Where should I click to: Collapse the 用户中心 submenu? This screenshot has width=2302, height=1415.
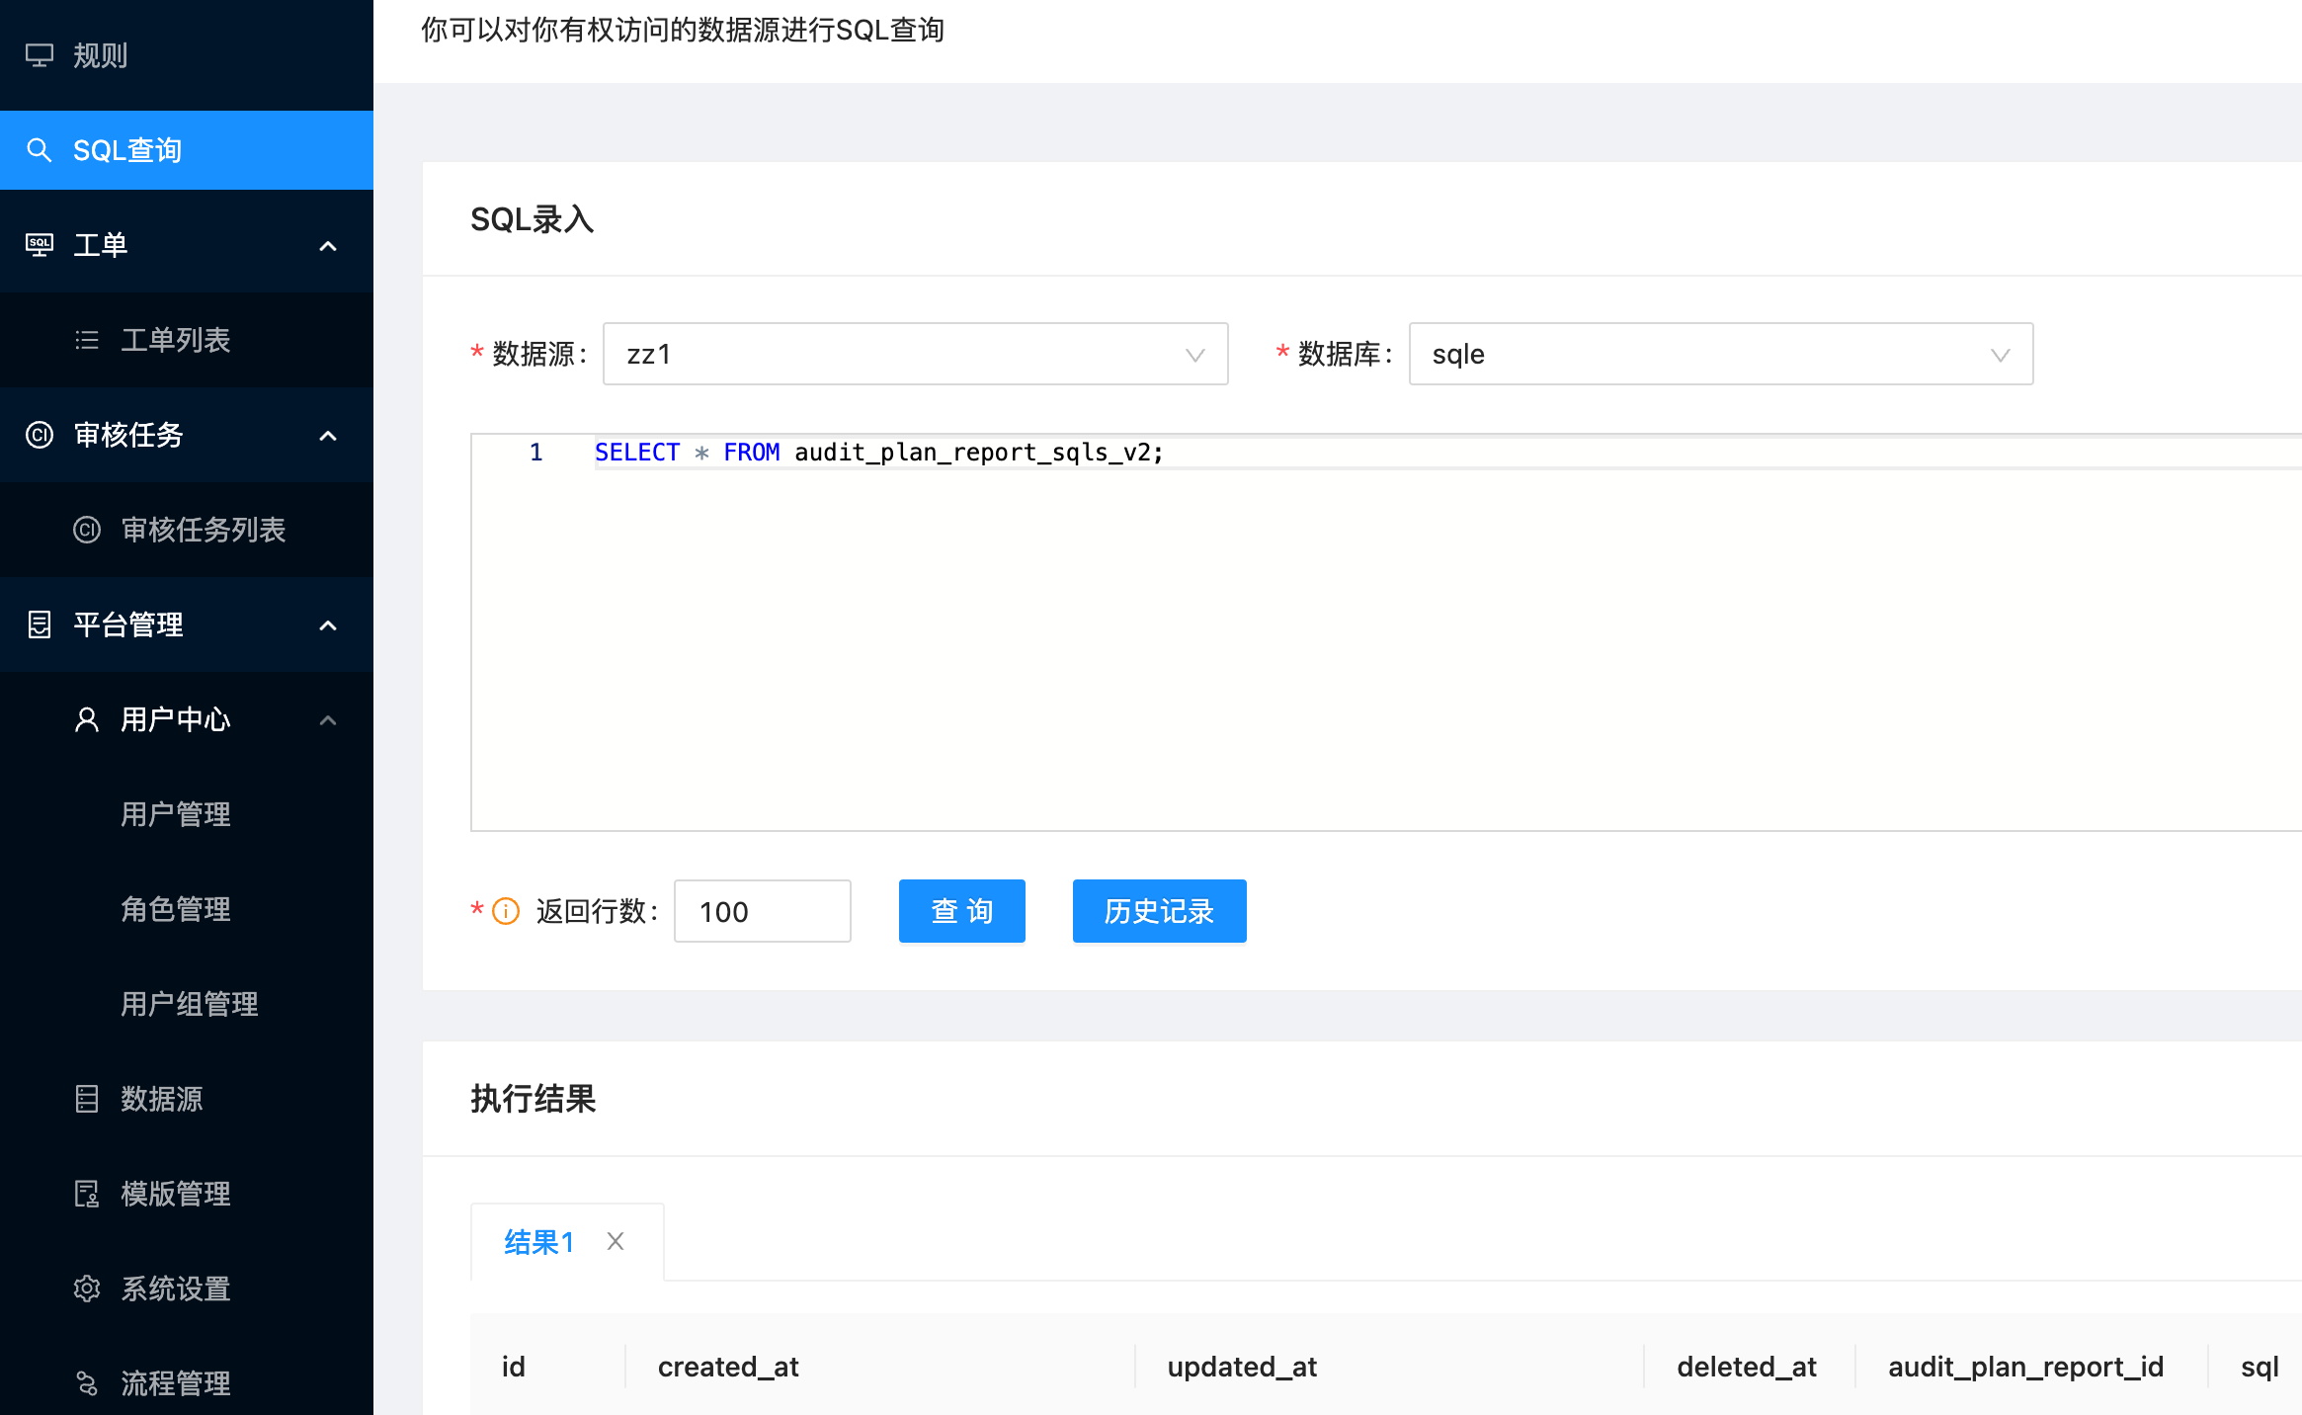coord(328,720)
